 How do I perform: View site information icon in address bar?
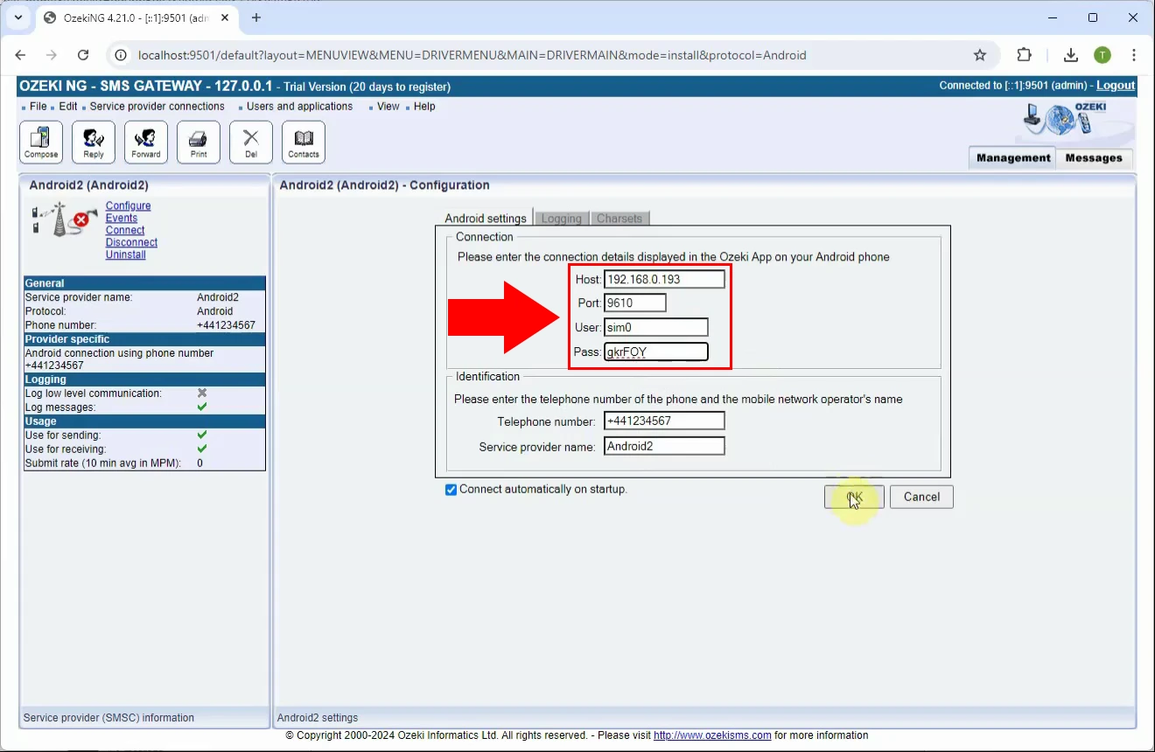(122, 55)
